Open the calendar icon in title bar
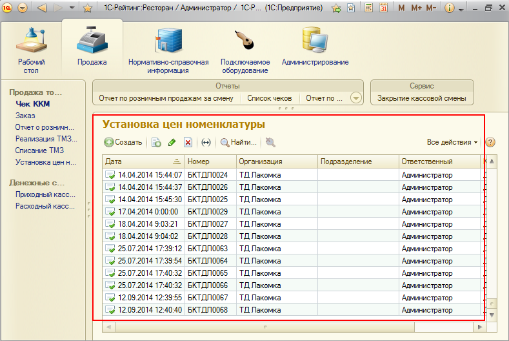 [x=383, y=8]
